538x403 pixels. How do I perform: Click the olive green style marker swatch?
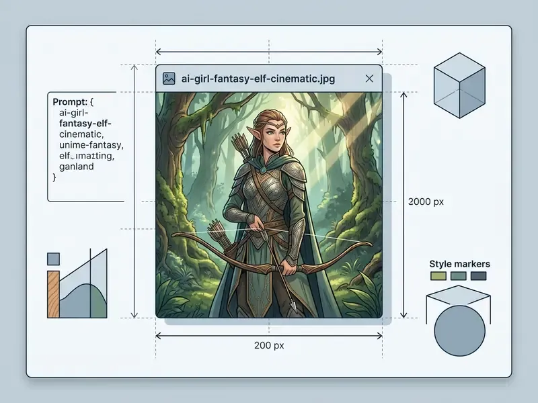click(438, 276)
